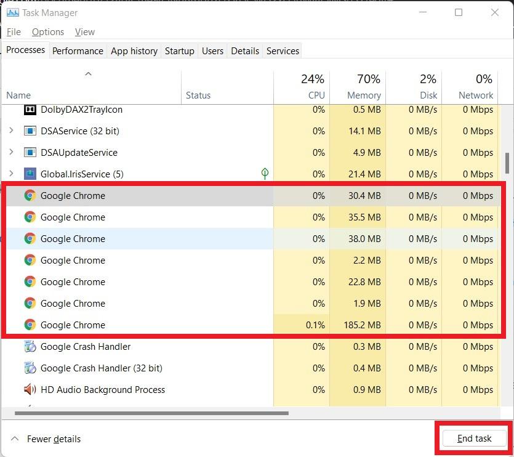Open the Options menu
This screenshot has width=514, height=457.
tap(47, 32)
